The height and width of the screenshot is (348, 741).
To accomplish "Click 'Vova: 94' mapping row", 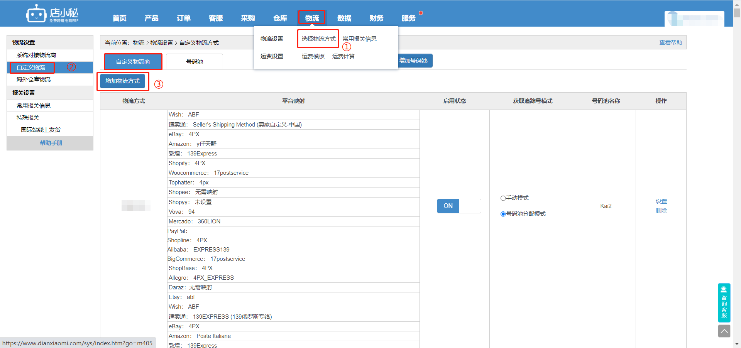I will [x=293, y=212].
